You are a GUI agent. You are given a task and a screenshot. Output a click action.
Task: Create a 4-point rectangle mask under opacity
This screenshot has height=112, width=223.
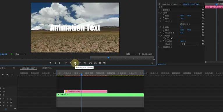(x=168, y=38)
